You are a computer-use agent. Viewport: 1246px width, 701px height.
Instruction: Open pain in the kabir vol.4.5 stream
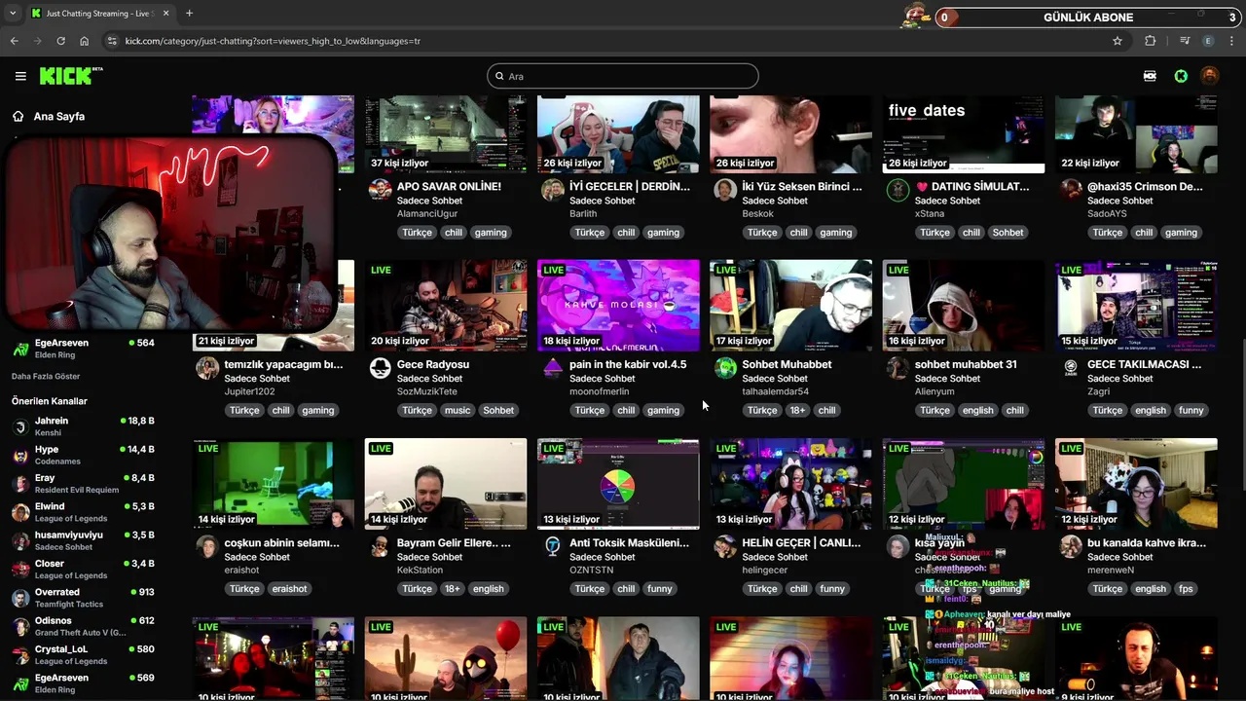tap(628, 364)
